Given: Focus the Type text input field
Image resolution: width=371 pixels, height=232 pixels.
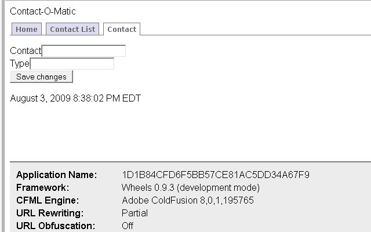Looking at the screenshot, I should coord(72,63).
